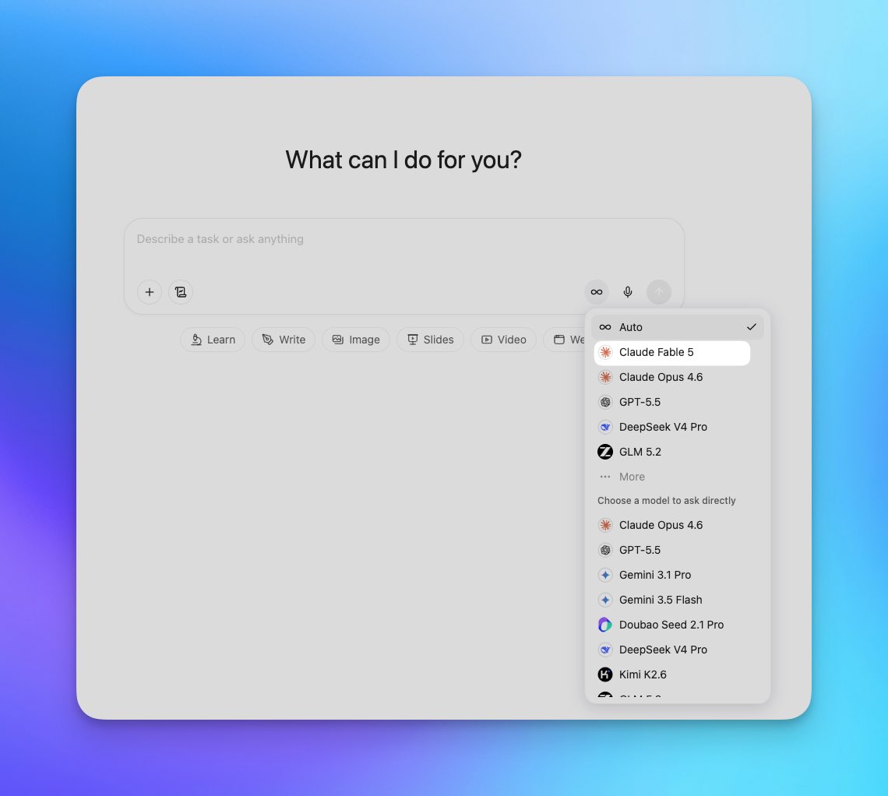Image resolution: width=888 pixels, height=796 pixels.
Task: Open the script/template icon next to plus
Action: pyautogui.click(x=181, y=292)
